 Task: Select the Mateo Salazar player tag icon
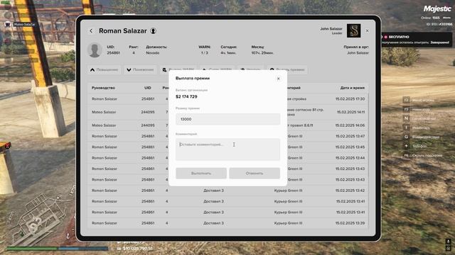8,25
